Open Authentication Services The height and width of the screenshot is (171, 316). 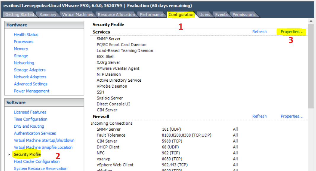coord(35,133)
